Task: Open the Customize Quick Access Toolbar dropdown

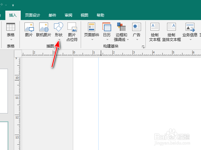Action: click(x=13, y=5)
